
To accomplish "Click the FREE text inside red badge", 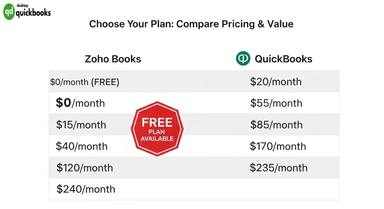I will (x=157, y=122).
